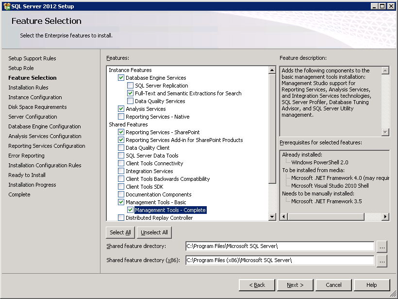
Task: Click Setup Role step in sidebar
Action: click(x=21, y=68)
